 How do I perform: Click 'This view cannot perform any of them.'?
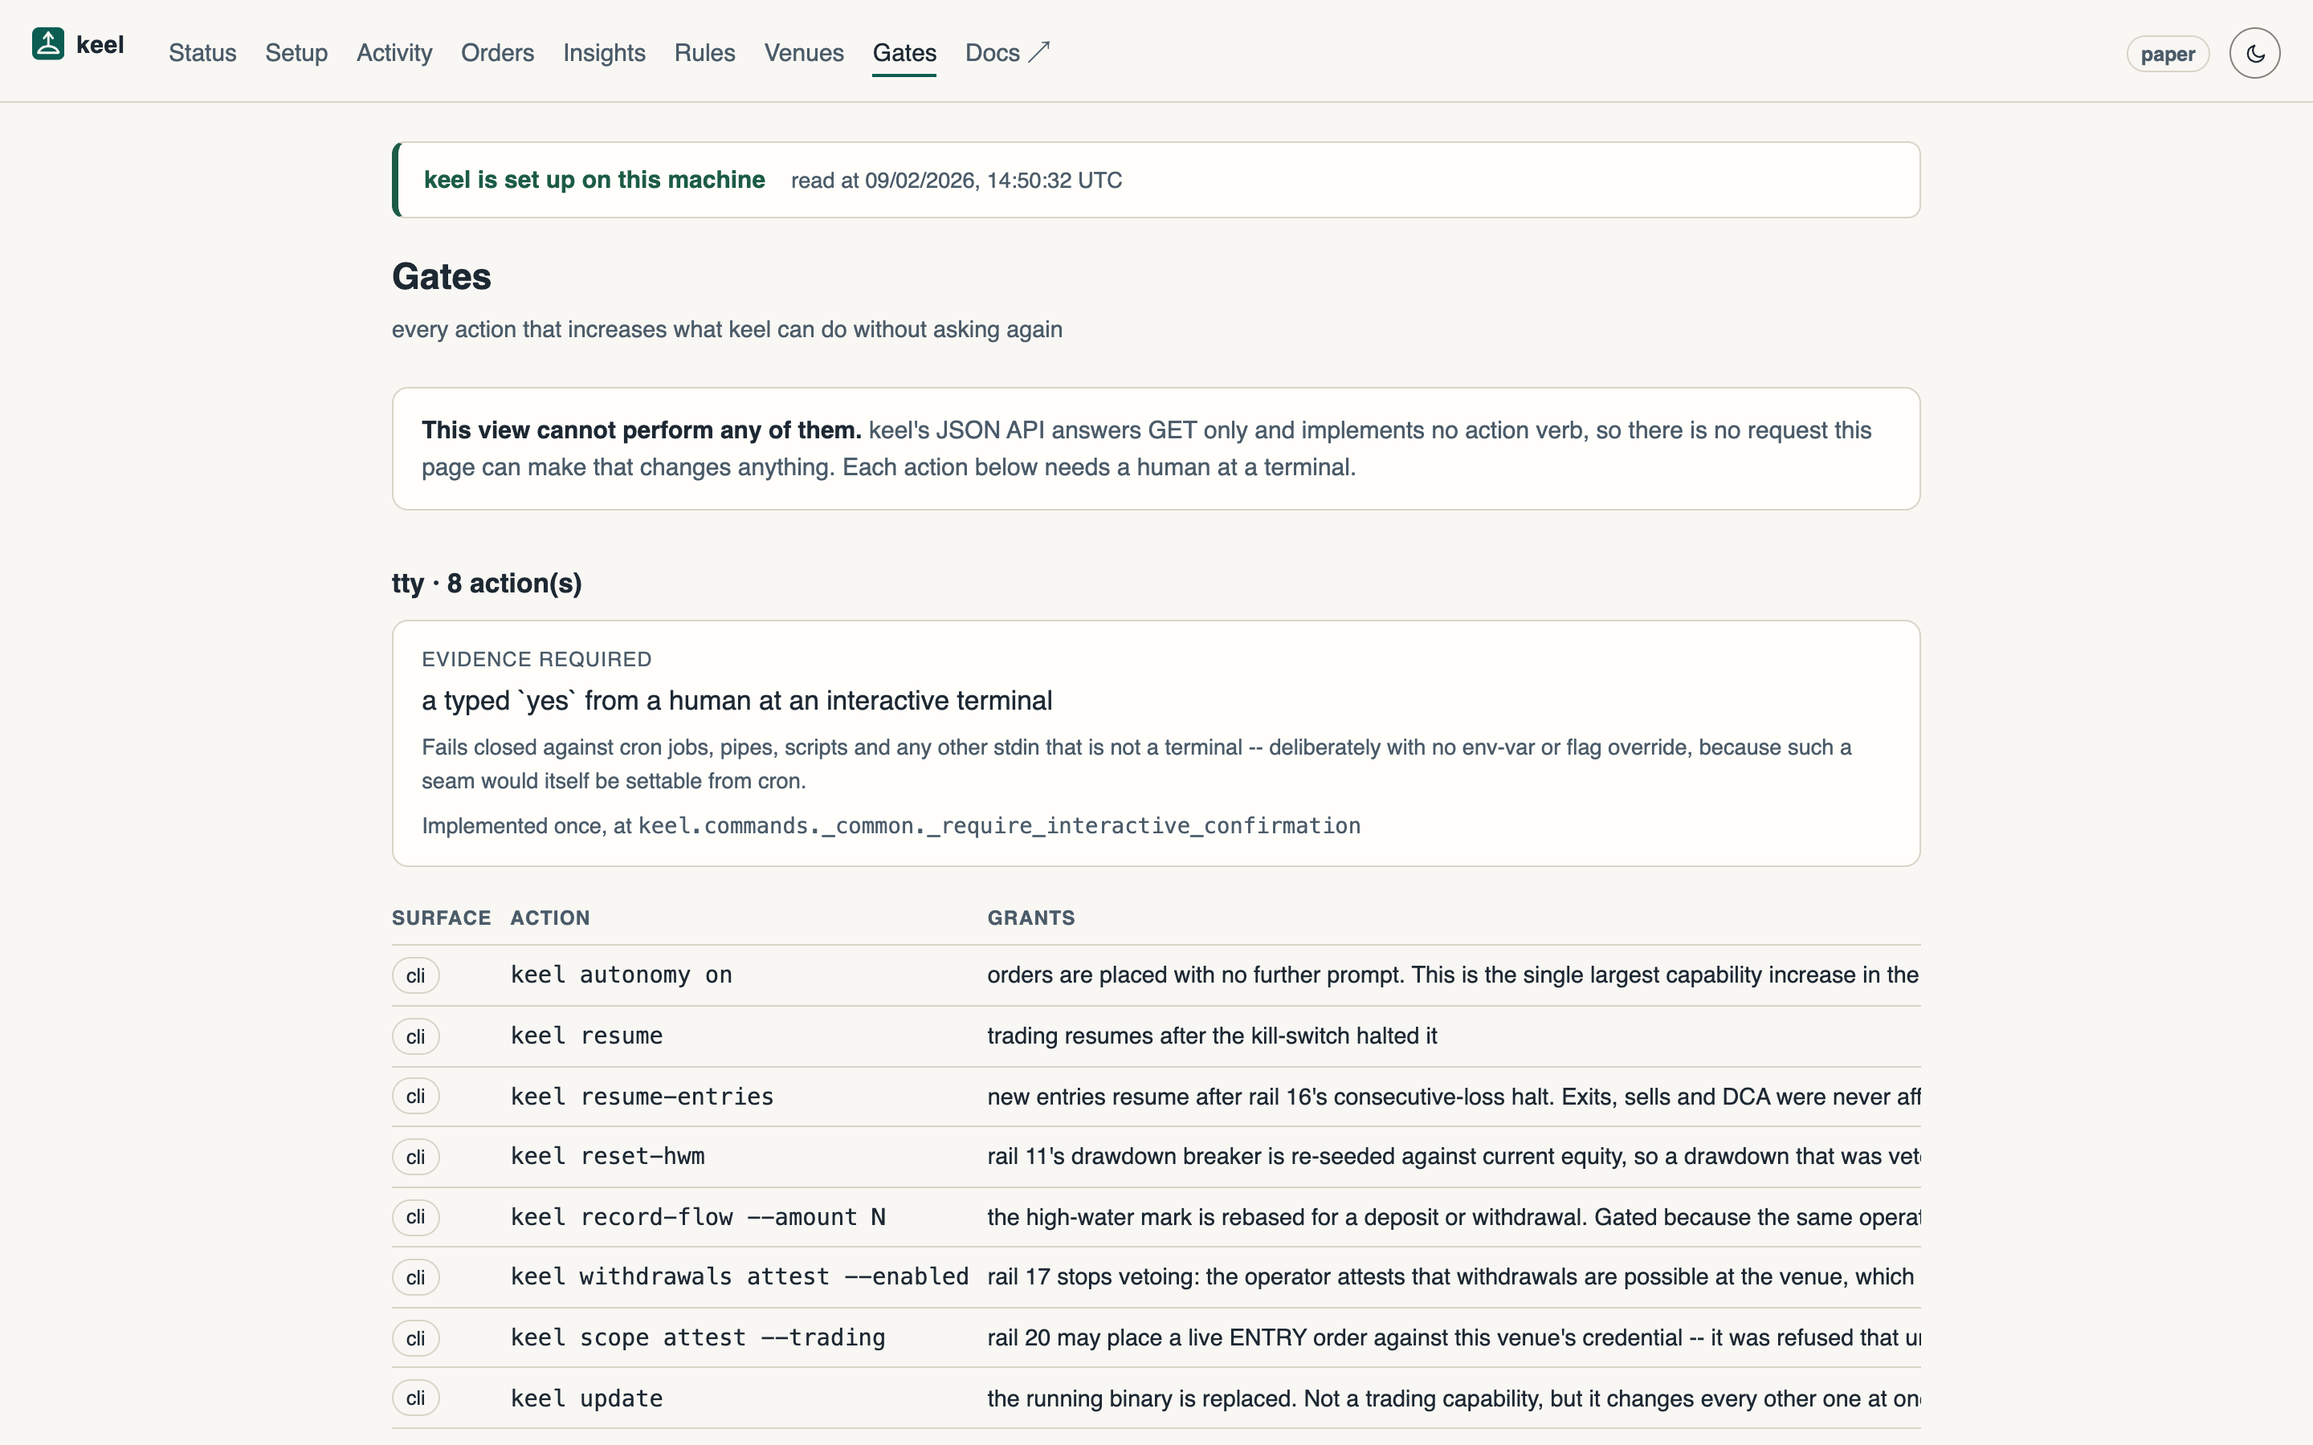tap(642, 430)
